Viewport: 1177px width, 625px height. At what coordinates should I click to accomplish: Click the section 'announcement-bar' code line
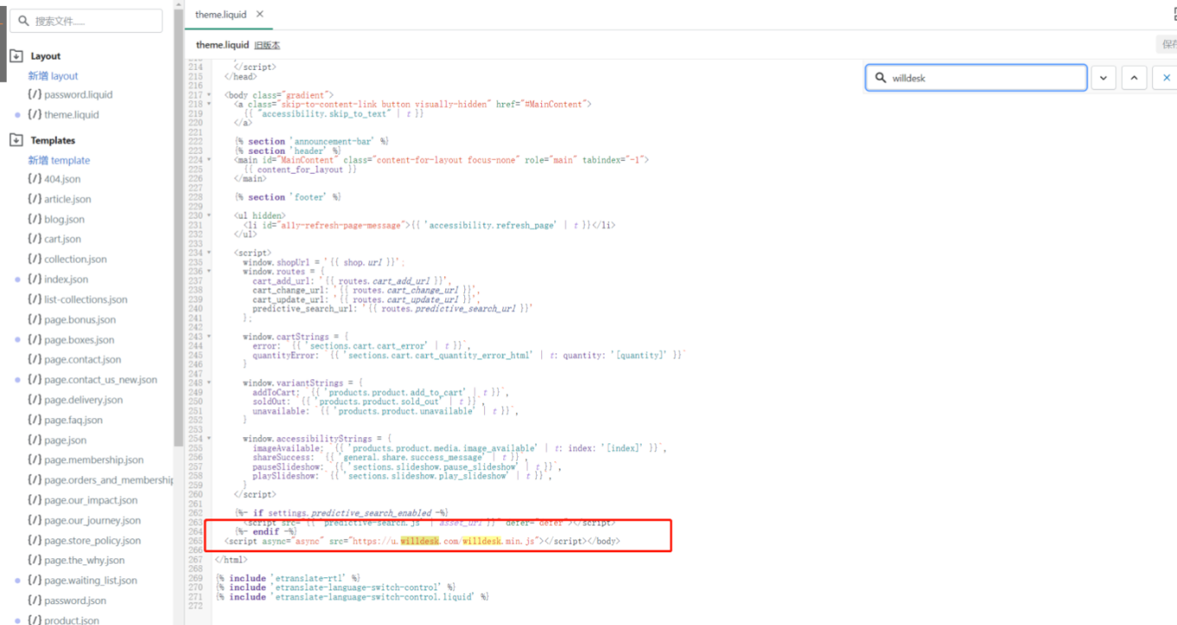coord(312,141)
